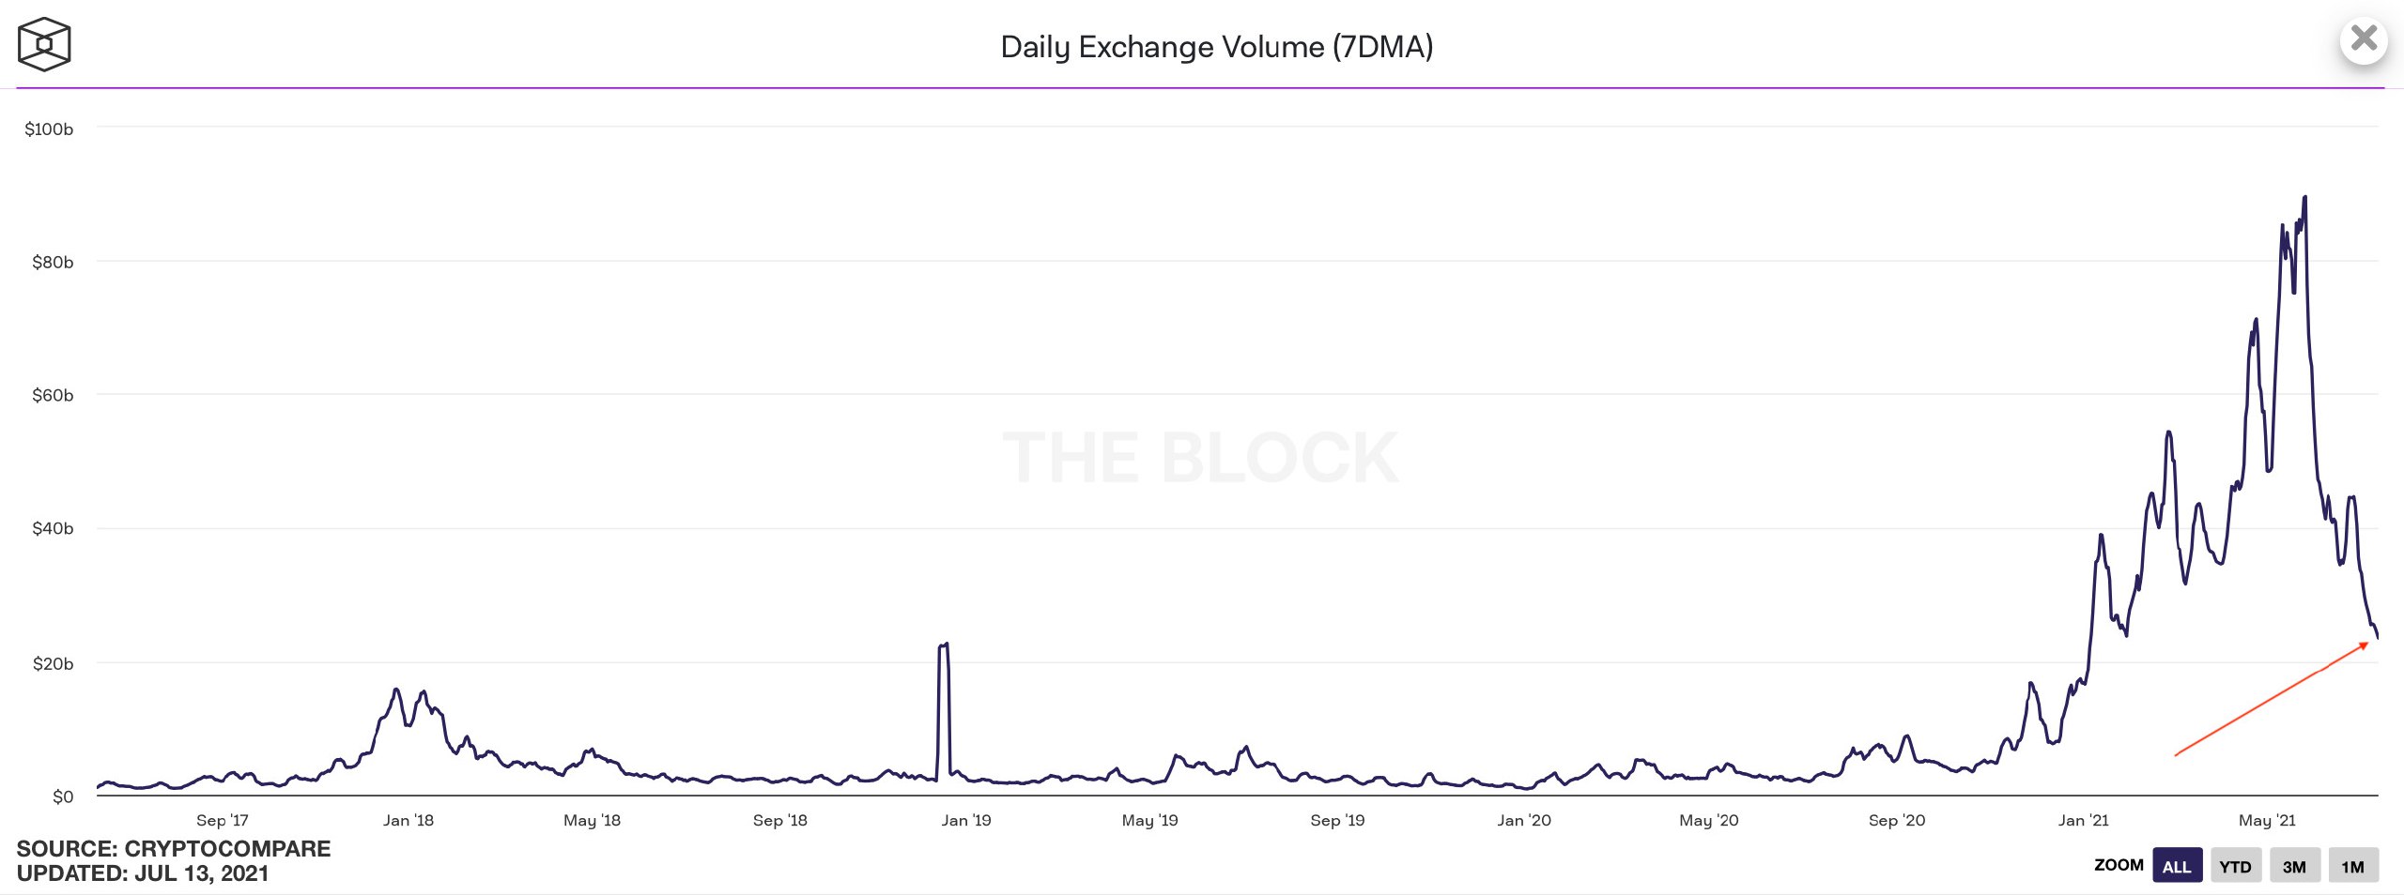Choose the 1M zoom option
Viewport: 2404px width, 895px height.
click(2353, 866)
